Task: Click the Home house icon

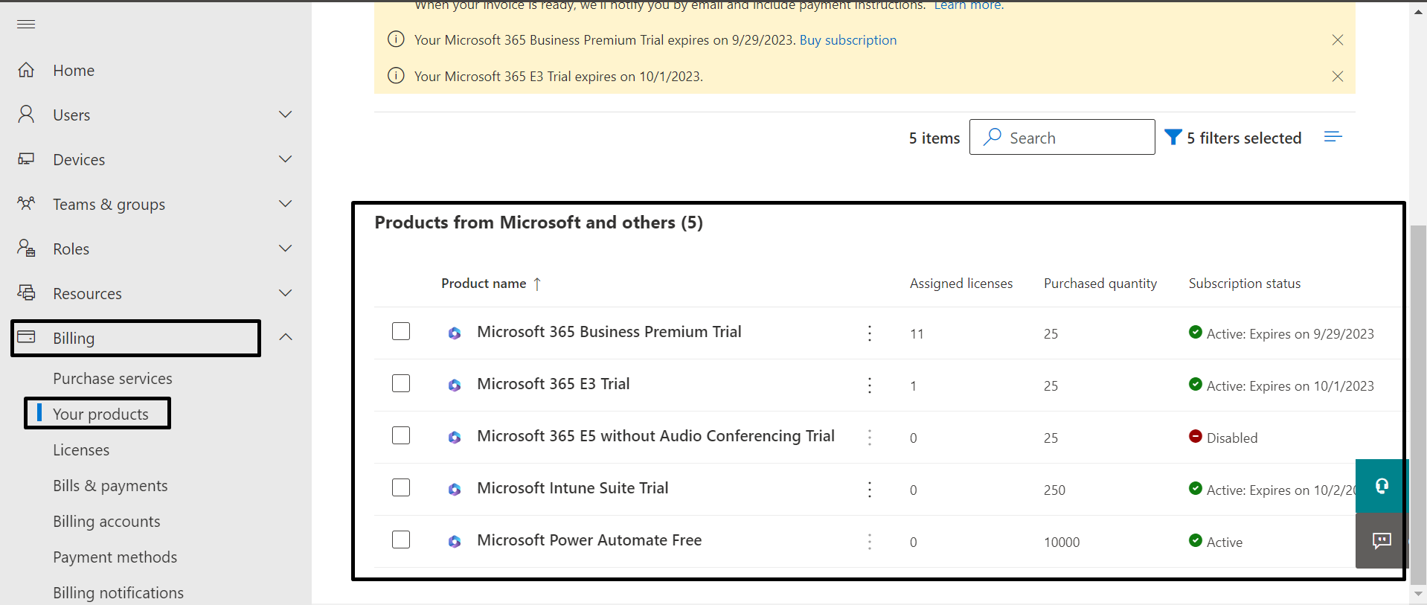Action: [26, 70]
